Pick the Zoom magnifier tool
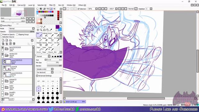199x112 pixels. coord(41,30)
